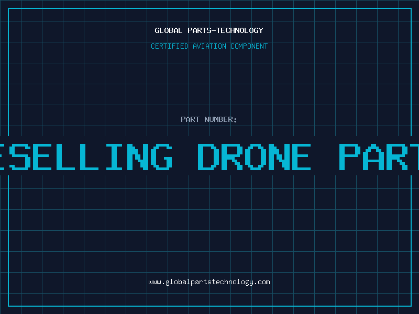Click the www prefix of the URL
This screenshot has width=419, height=314.
point(155,282)
